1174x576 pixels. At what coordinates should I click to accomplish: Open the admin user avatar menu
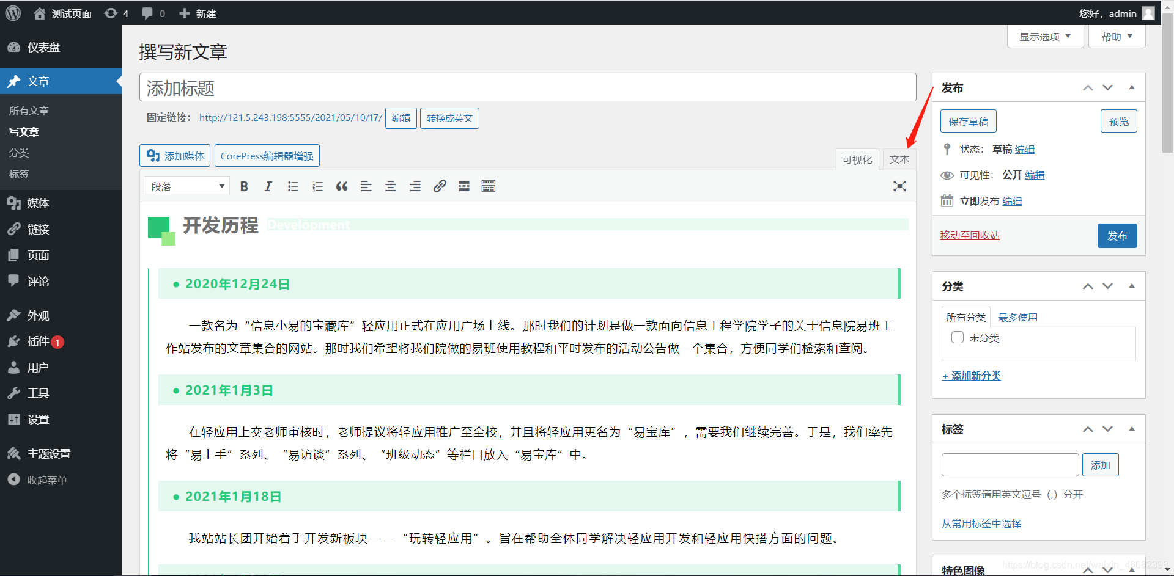tap(1148, 13)
